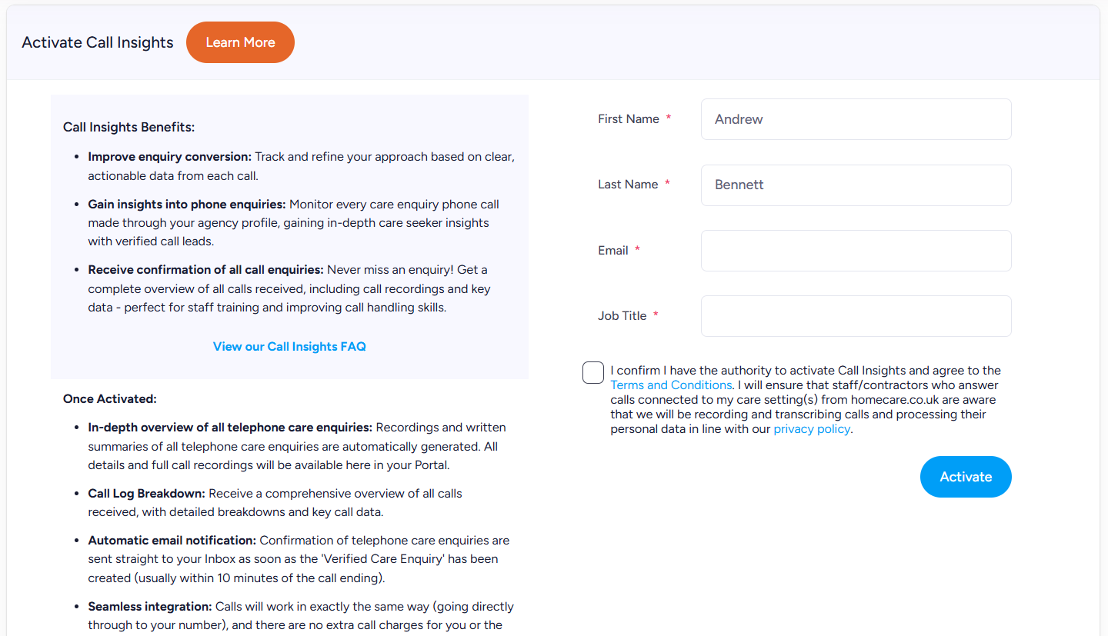Click the Last Name label

(x=628, y=185)
